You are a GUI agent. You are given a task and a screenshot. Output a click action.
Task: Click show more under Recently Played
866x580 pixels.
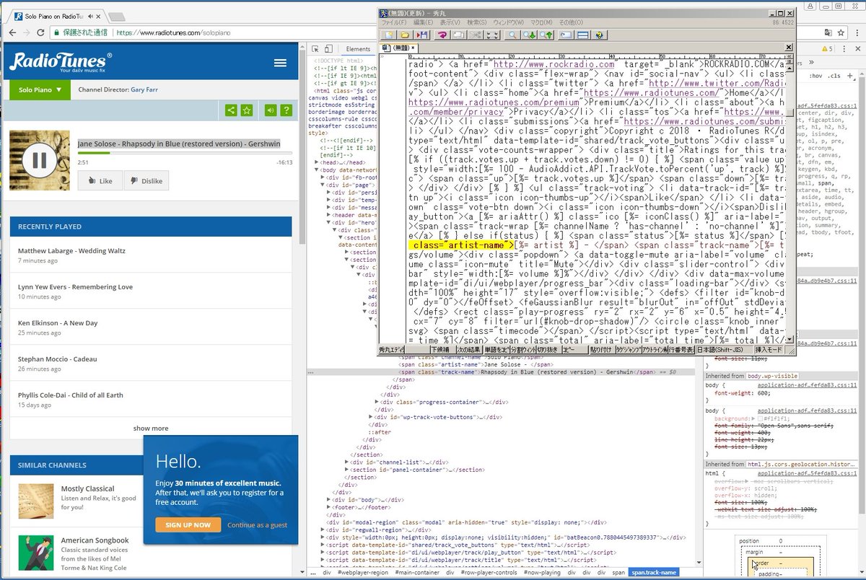[x=151, y=429]
